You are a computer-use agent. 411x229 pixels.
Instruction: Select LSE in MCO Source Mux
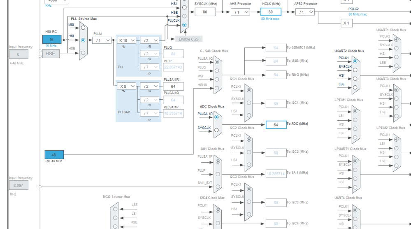coord(115,209)
